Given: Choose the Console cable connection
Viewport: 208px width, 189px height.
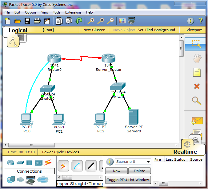Looking at the screenshot, I should point(77,166).
